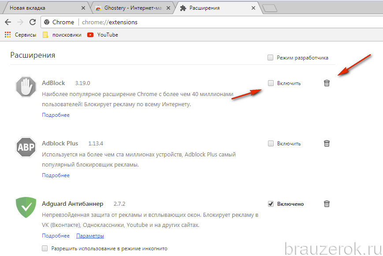Click the AdBlock extension name

click(53, 83)
